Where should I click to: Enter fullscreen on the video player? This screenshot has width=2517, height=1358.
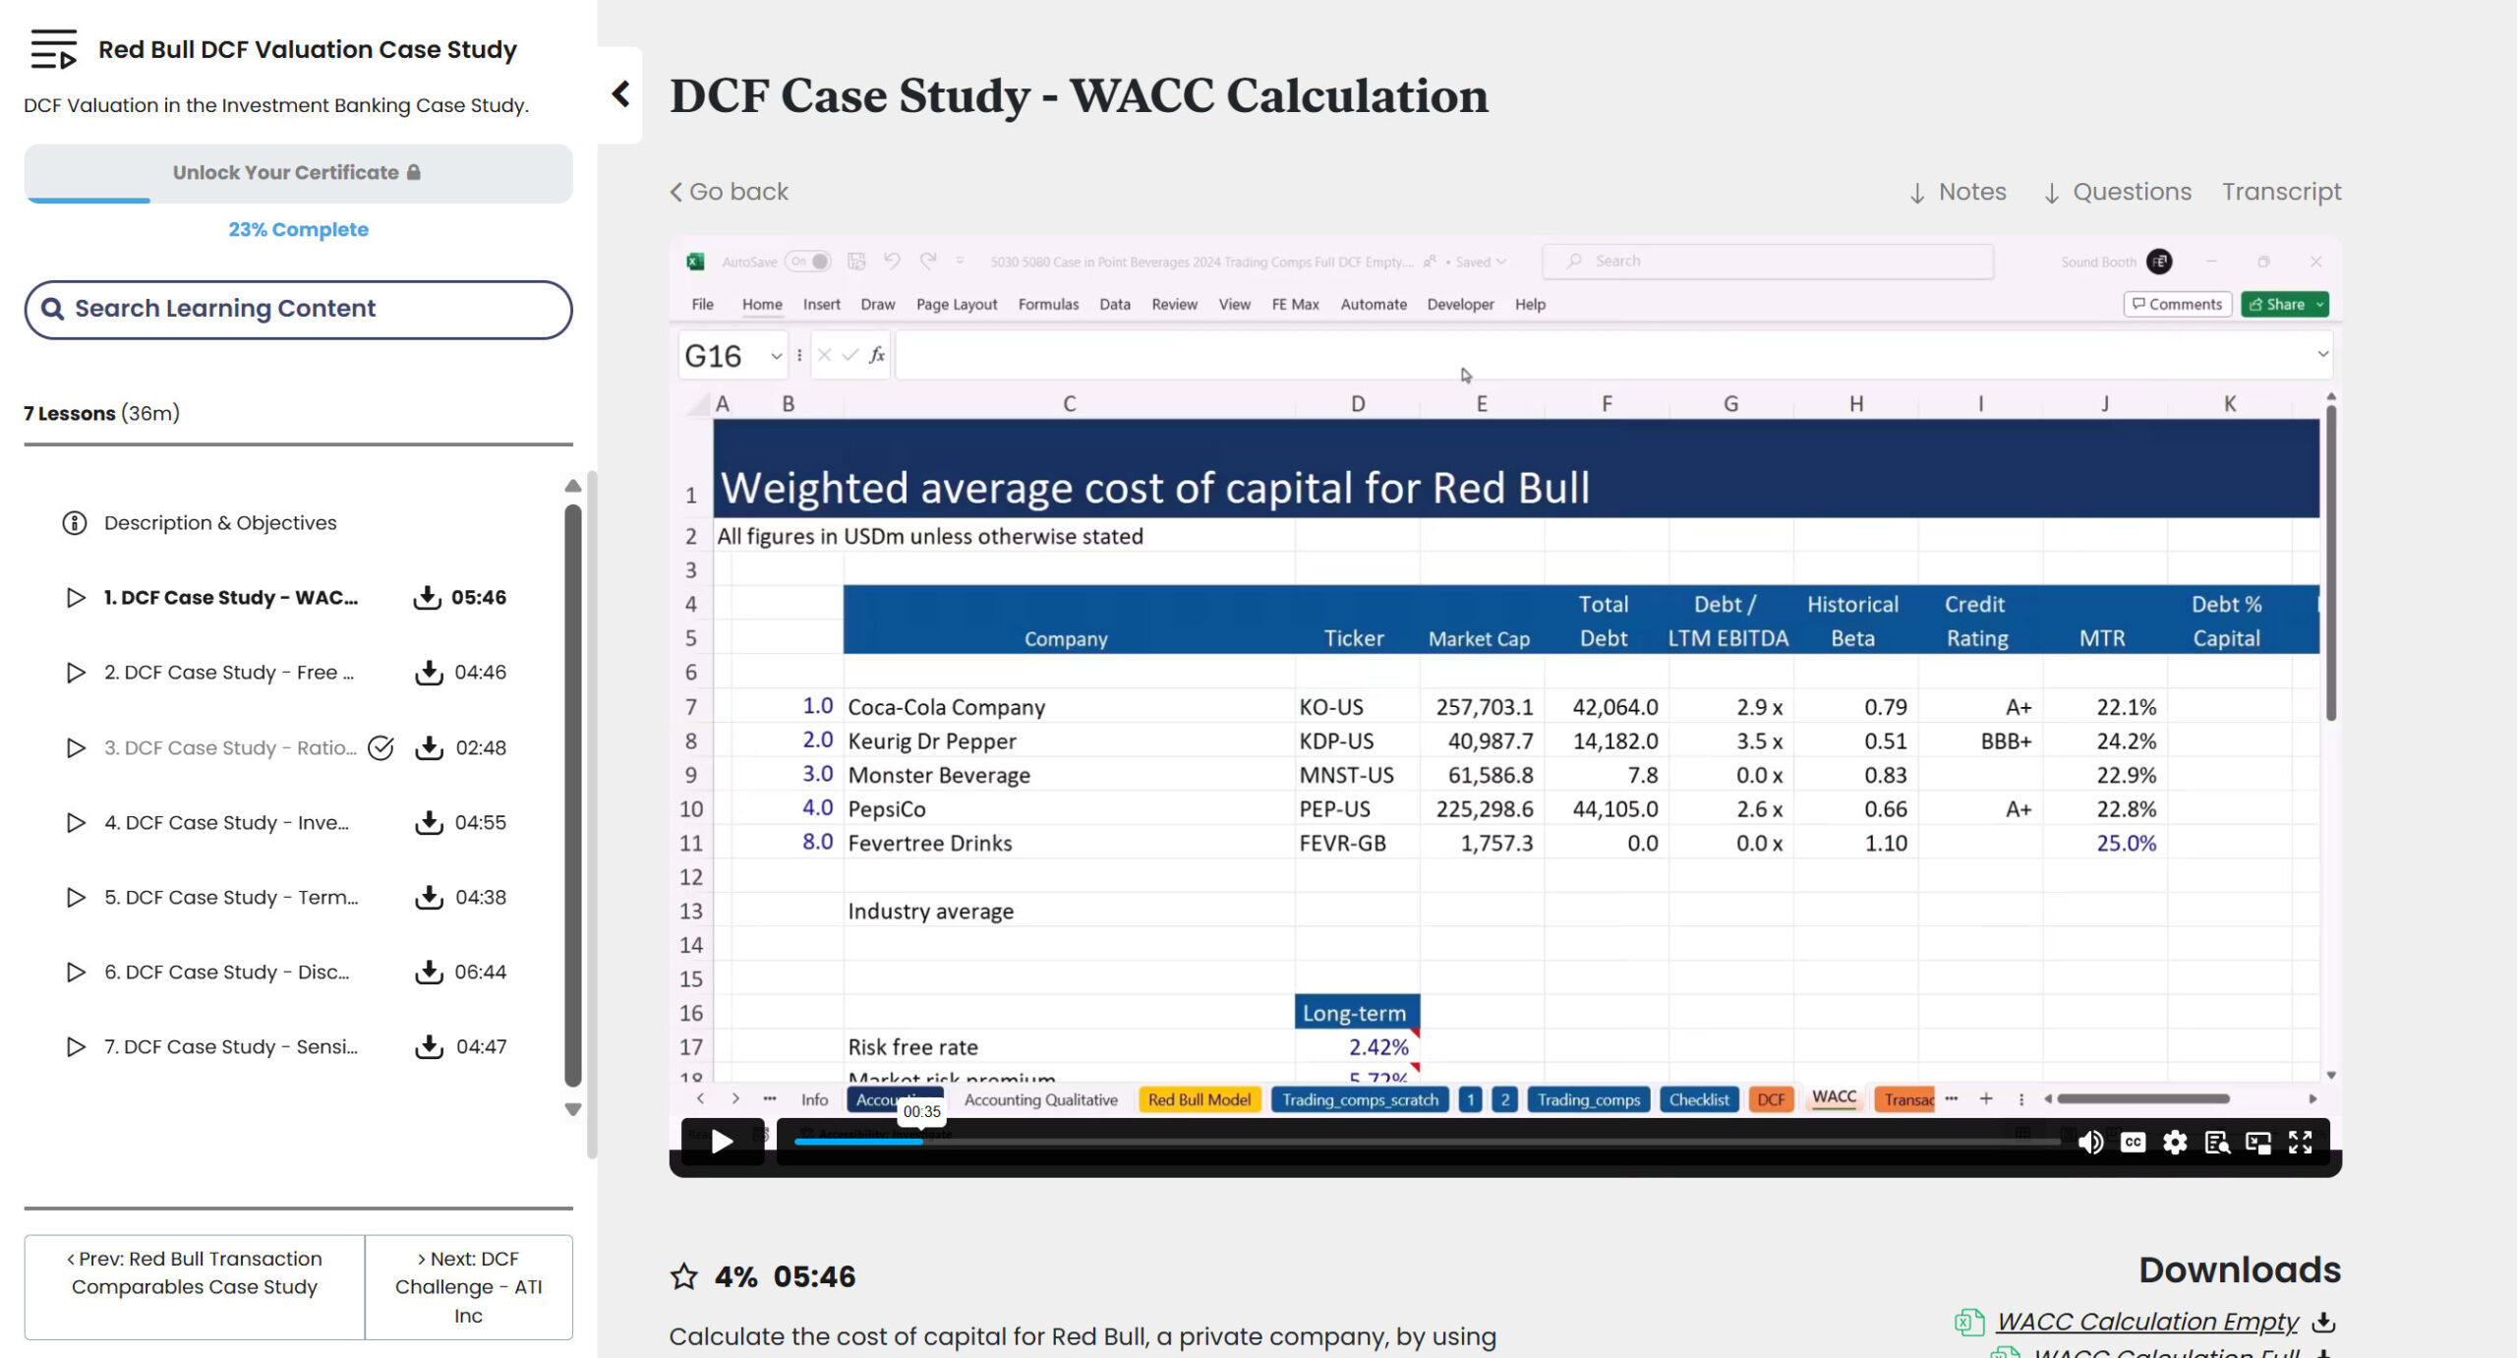(x=2302, y=1141)
